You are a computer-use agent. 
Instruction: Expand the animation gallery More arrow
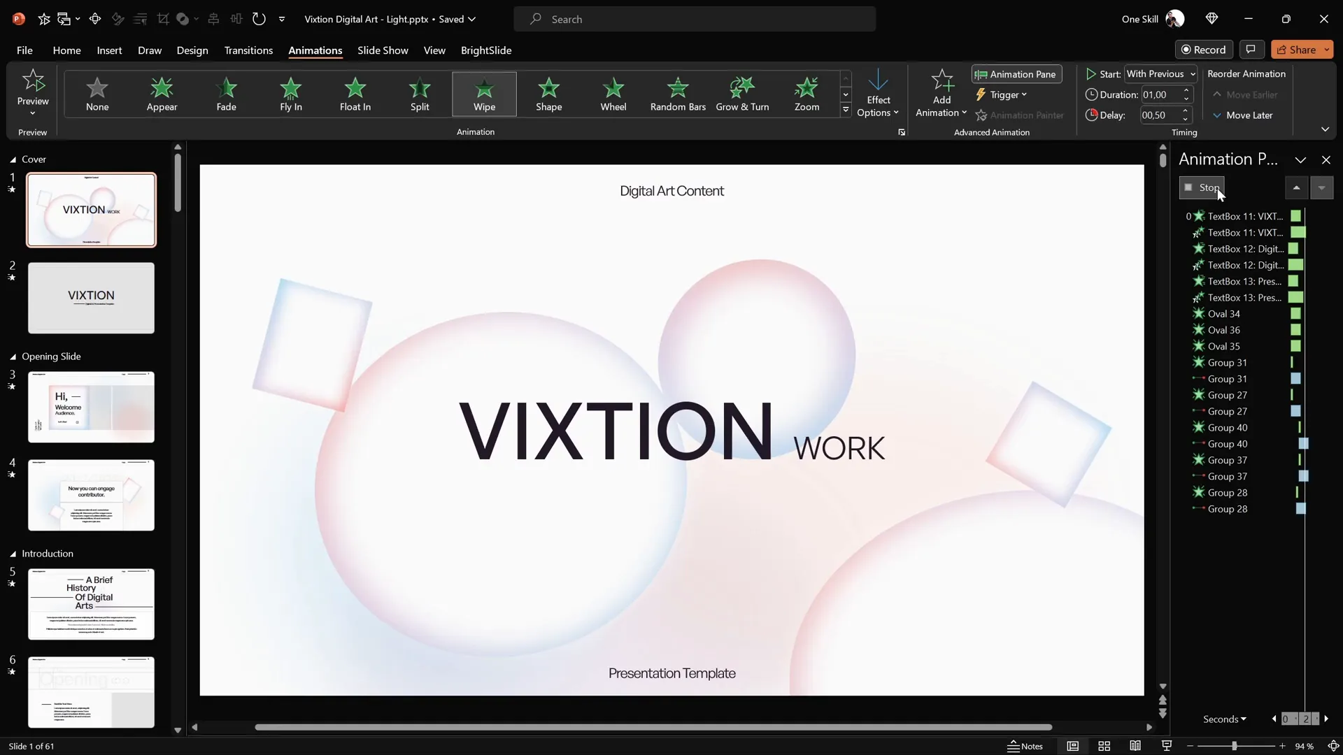(846, 110)
